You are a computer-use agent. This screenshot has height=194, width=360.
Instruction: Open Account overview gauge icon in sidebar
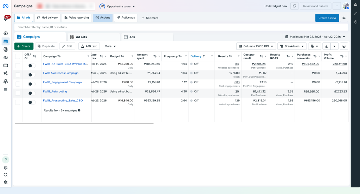coord(6,33)
